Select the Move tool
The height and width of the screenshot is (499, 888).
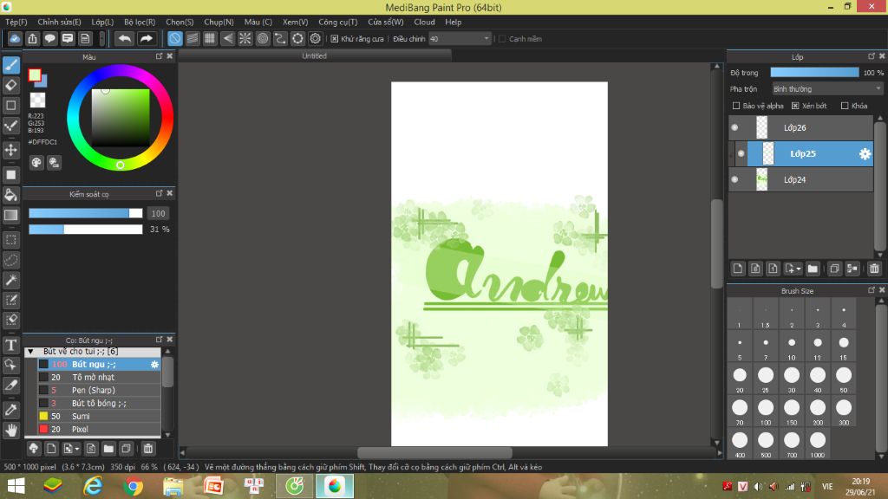point(11,150)
